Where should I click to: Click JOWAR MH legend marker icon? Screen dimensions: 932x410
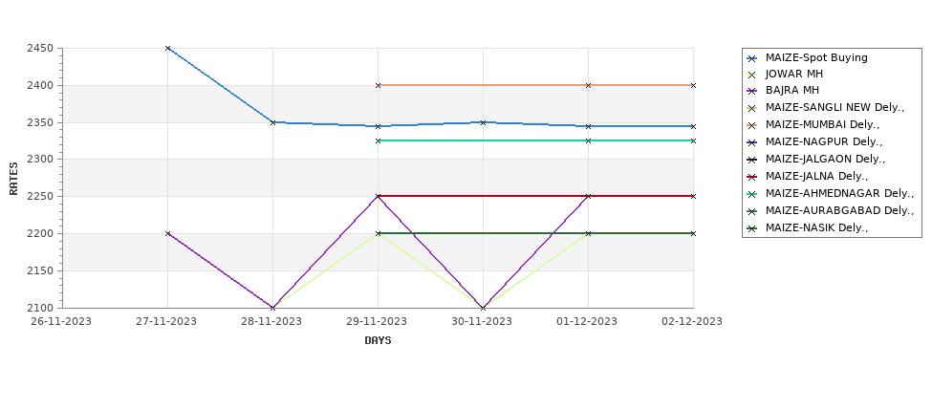point(752,75)
